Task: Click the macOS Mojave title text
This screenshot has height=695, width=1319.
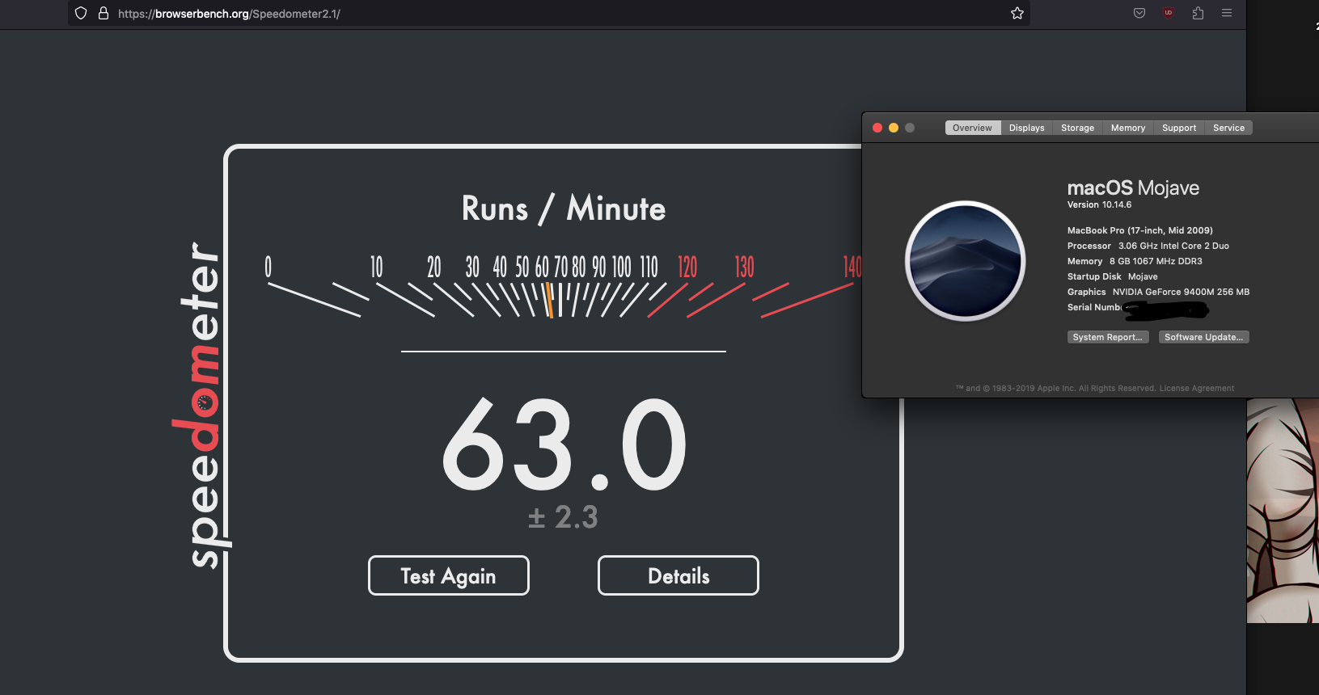Action: coord(1133,187)
